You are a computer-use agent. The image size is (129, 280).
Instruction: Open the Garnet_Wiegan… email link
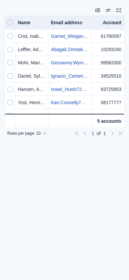(x=69, y=36)
